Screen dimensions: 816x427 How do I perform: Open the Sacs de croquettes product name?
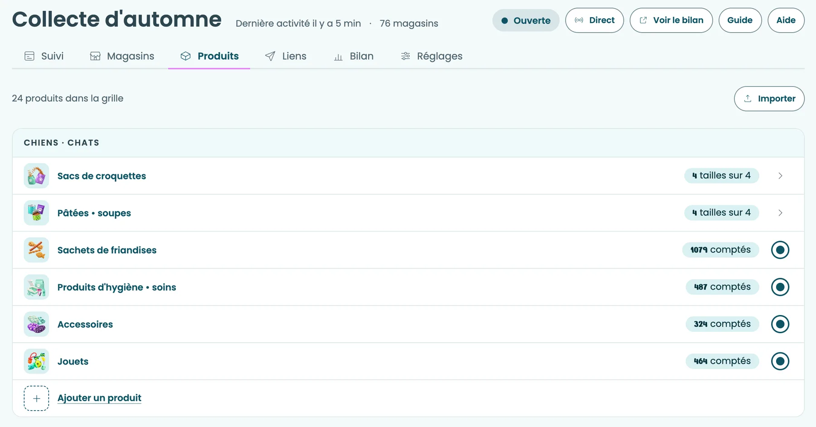(x=102, y=176)
